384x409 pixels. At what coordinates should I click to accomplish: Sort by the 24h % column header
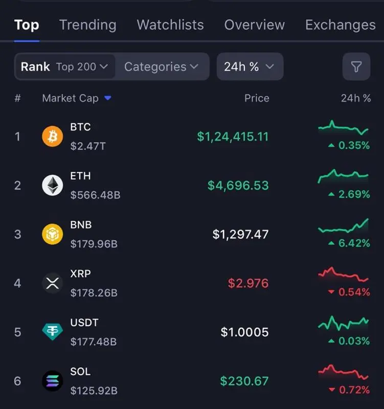pos(355,98)
